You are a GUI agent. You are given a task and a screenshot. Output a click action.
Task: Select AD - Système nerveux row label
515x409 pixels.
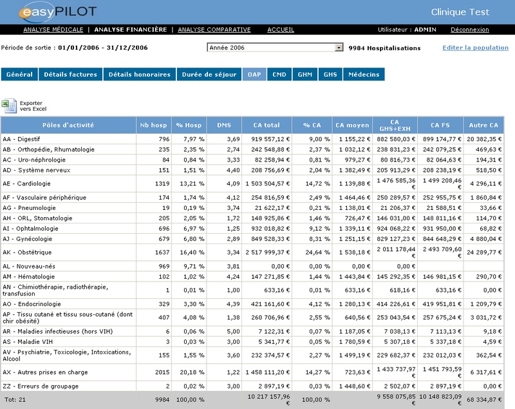tap(37, 170)
